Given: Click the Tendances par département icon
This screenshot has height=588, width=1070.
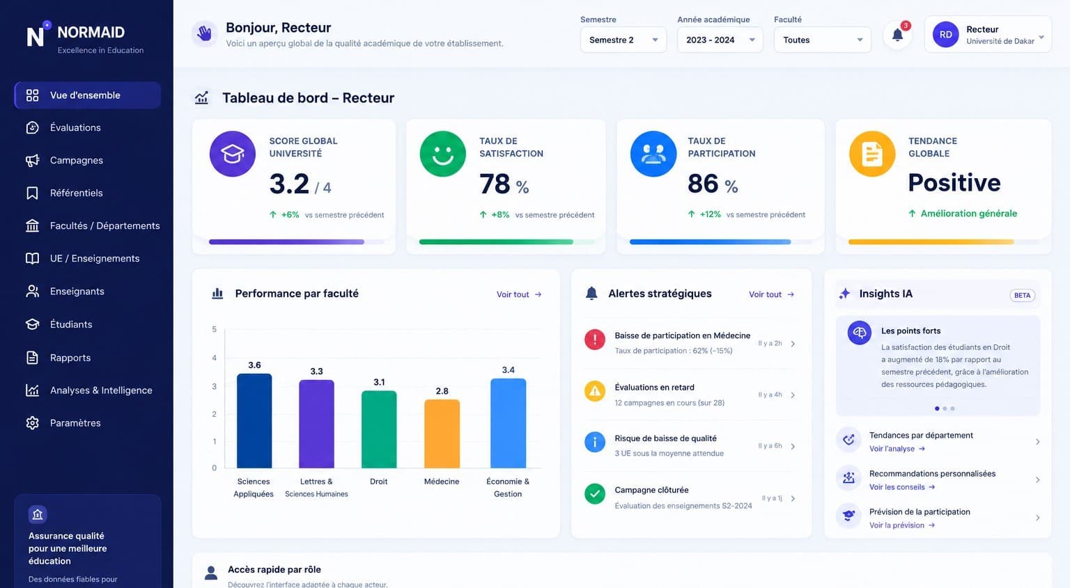Looking at the screenshot, I should coord(848,440).
